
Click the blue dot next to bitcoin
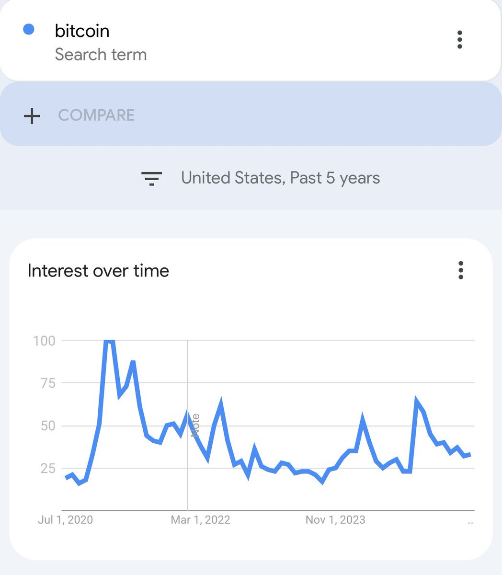pyautogui.click(x=29, y=30)
